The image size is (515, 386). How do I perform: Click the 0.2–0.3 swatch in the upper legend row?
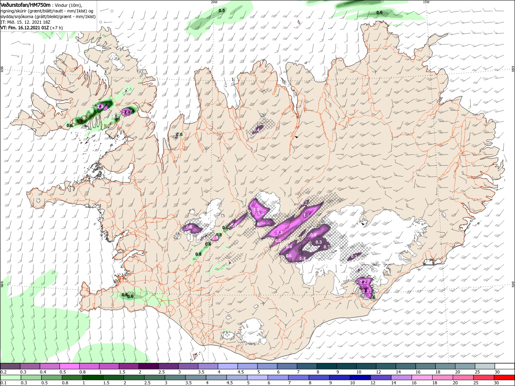[x=10, y=366]
